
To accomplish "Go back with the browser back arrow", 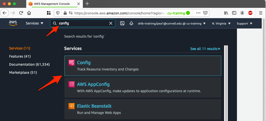I will 5,13.
